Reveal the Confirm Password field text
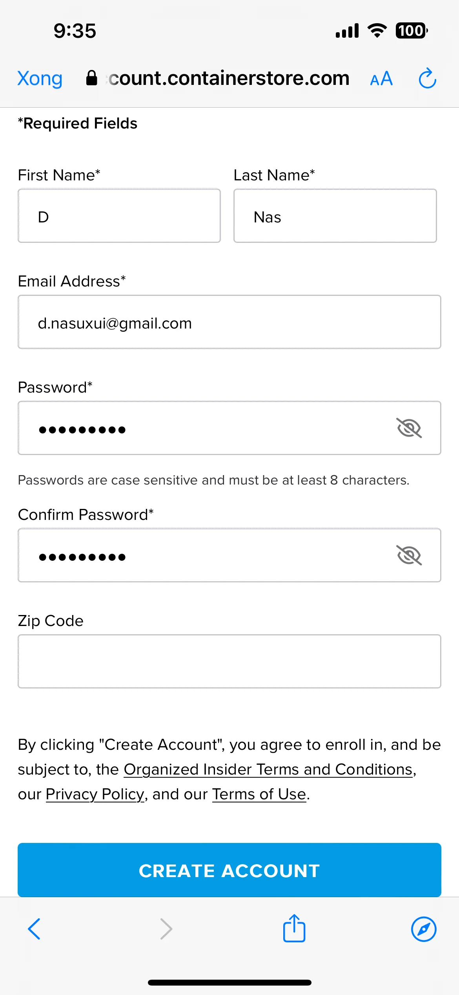The image size is (459, 995). point(409,555)
